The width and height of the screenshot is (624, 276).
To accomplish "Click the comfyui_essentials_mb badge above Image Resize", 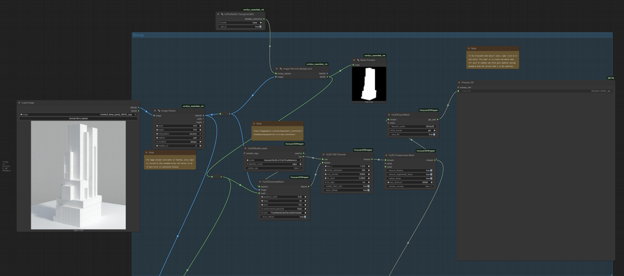I will [193, 106].
